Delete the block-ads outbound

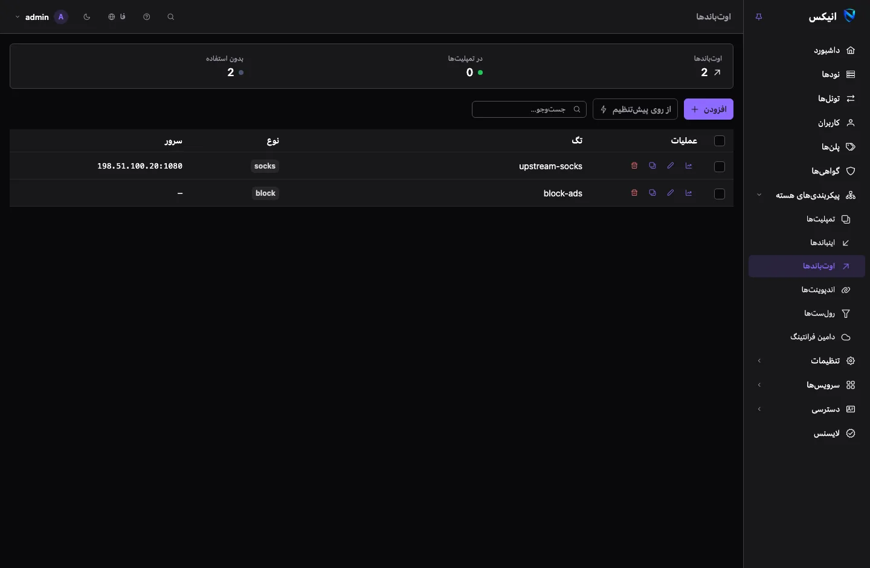634,193
